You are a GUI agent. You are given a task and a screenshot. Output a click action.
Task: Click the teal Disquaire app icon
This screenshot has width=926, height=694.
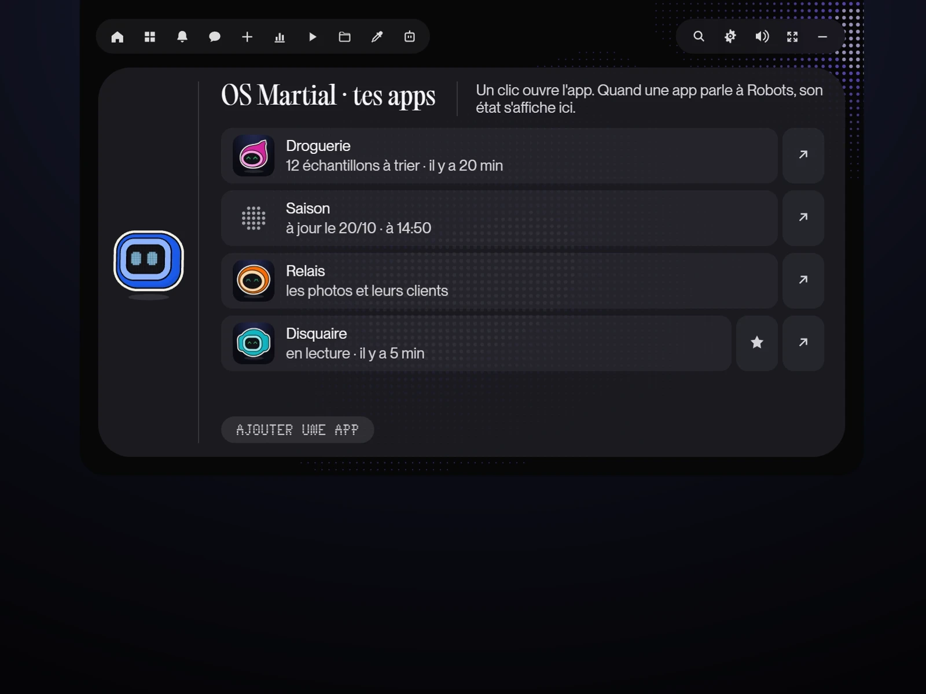tap(253, 343)
